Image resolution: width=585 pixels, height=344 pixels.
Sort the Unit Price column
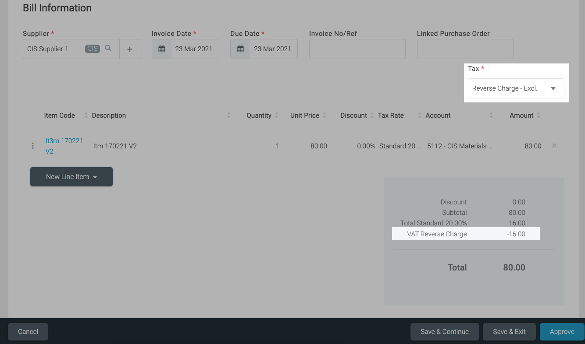coord(324,115)
